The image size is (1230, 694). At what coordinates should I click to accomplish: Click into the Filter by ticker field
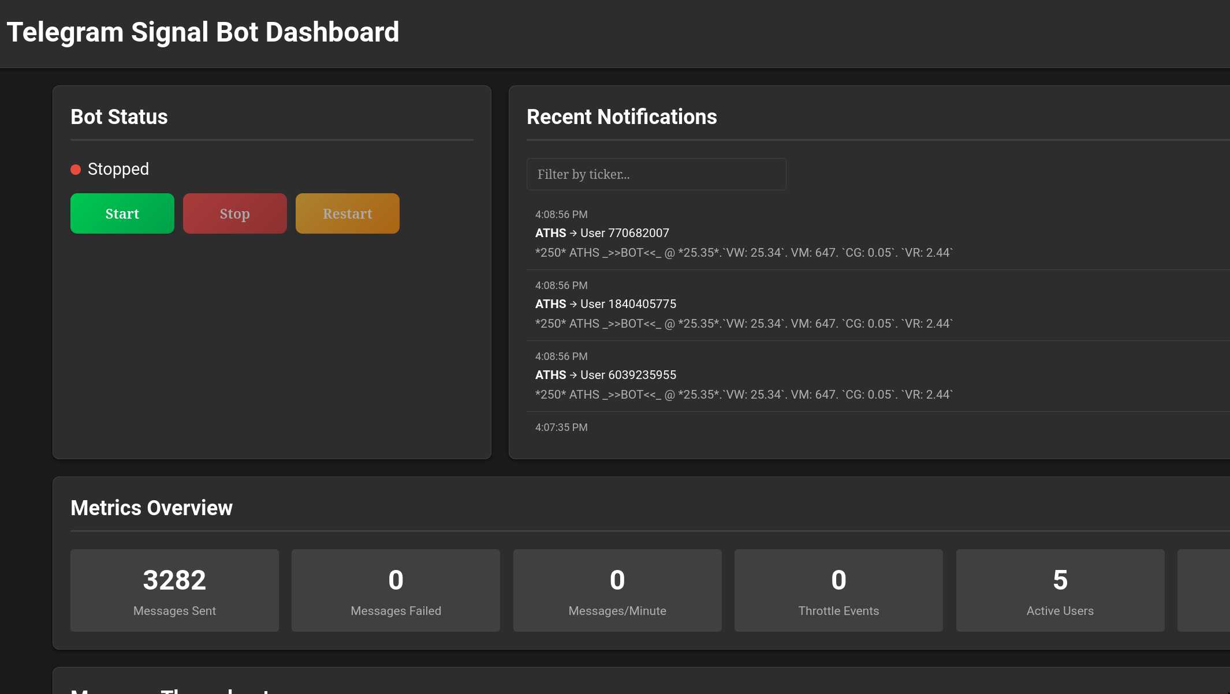click(656, 174)
